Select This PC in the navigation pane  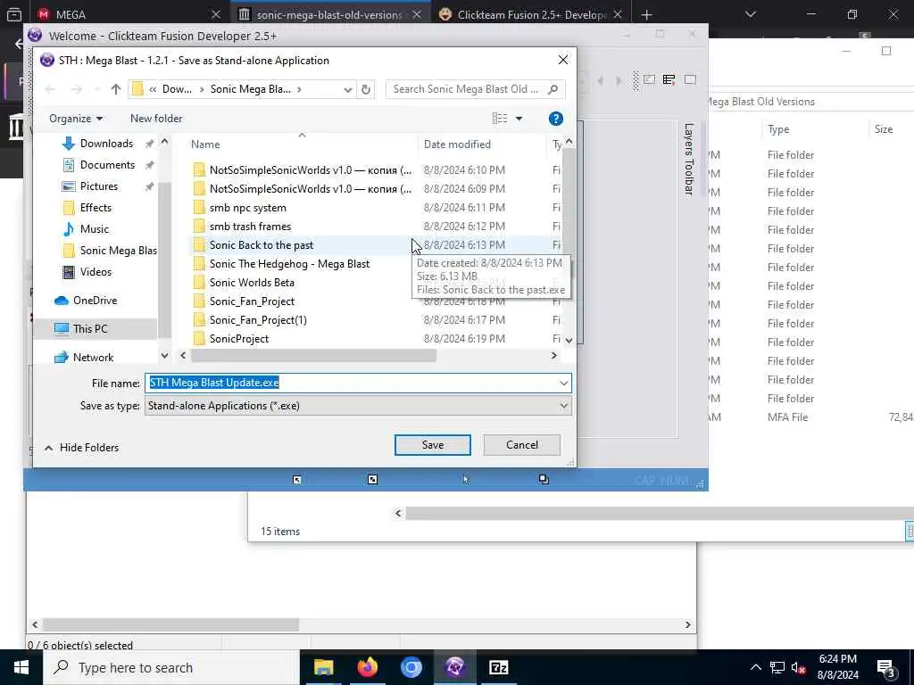tap(90, 329)
